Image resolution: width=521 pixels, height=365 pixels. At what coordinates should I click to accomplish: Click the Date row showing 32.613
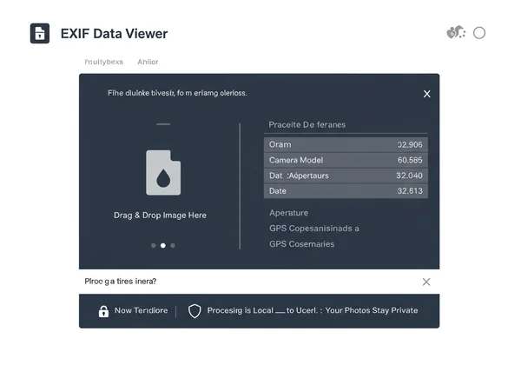point(346,191)
